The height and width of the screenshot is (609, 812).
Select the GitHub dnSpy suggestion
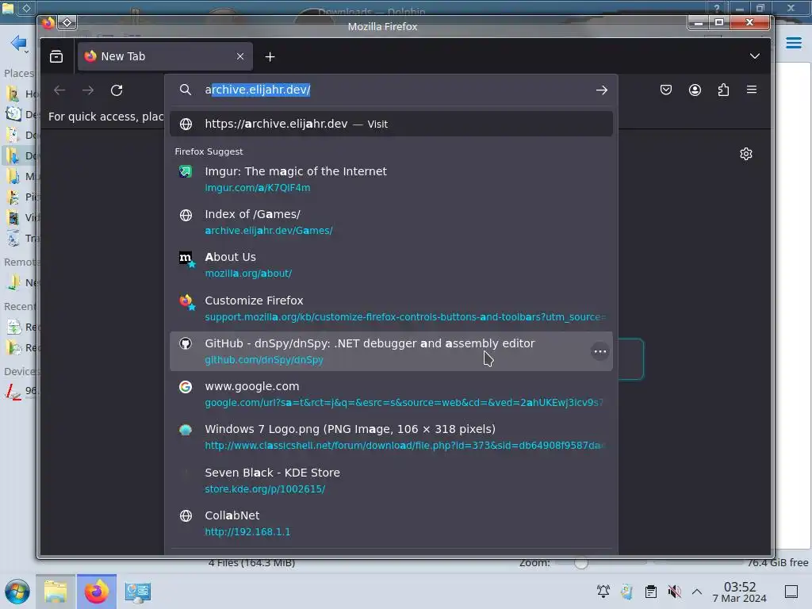(391, 351)
